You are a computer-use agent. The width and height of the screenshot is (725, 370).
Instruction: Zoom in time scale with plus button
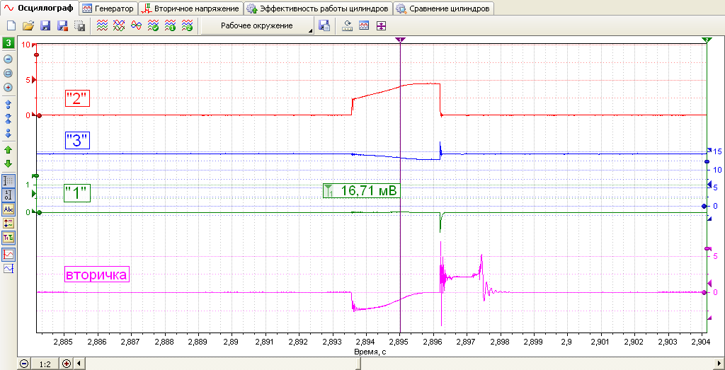[66, 364]
